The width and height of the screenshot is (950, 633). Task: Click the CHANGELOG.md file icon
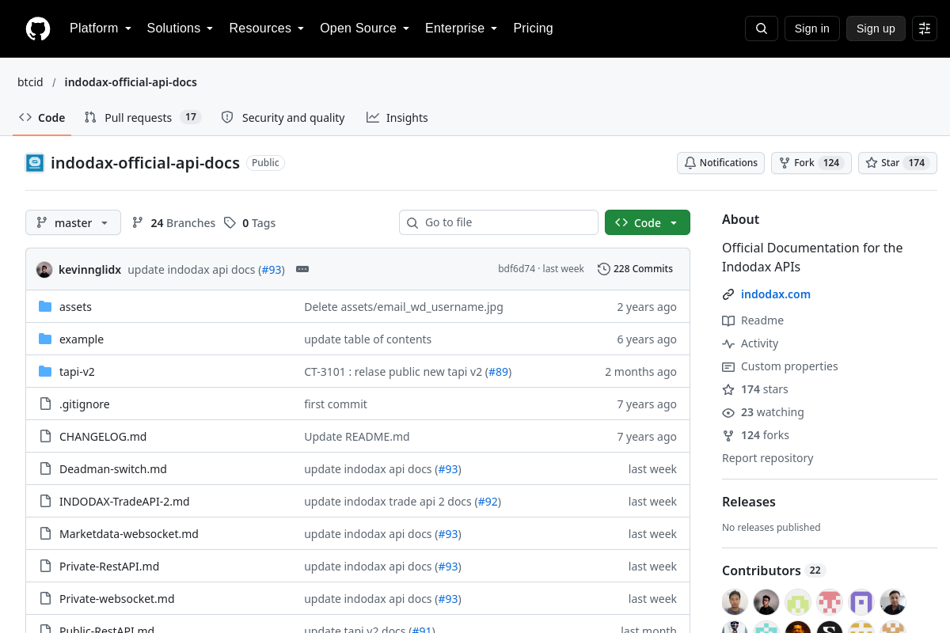click(45, 437)
